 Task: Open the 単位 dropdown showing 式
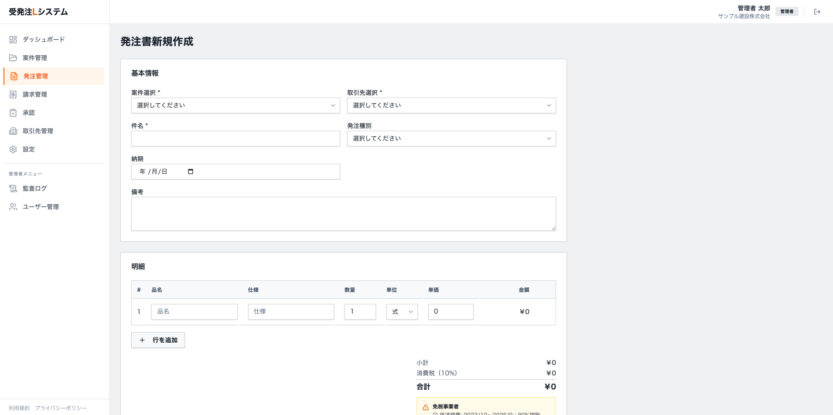(x=402, y=312)
